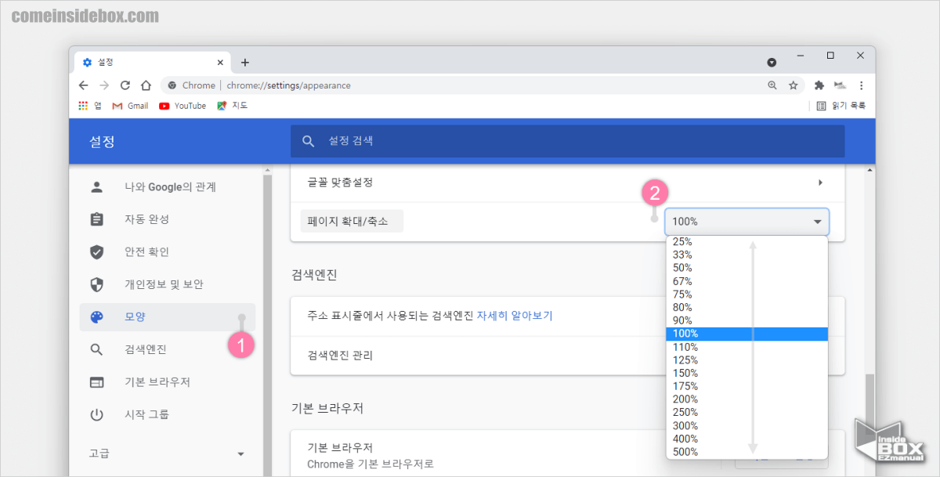Open 안전 확인 settings section
This screenshot has height=477, width=940.
pos(168,252)
